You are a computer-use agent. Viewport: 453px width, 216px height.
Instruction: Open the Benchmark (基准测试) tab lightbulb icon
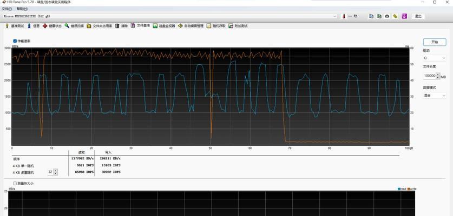pos(7,26)
